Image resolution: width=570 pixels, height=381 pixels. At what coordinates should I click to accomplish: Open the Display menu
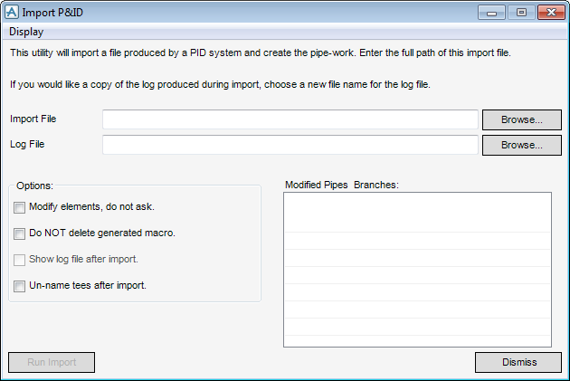(x=26, y=32)
